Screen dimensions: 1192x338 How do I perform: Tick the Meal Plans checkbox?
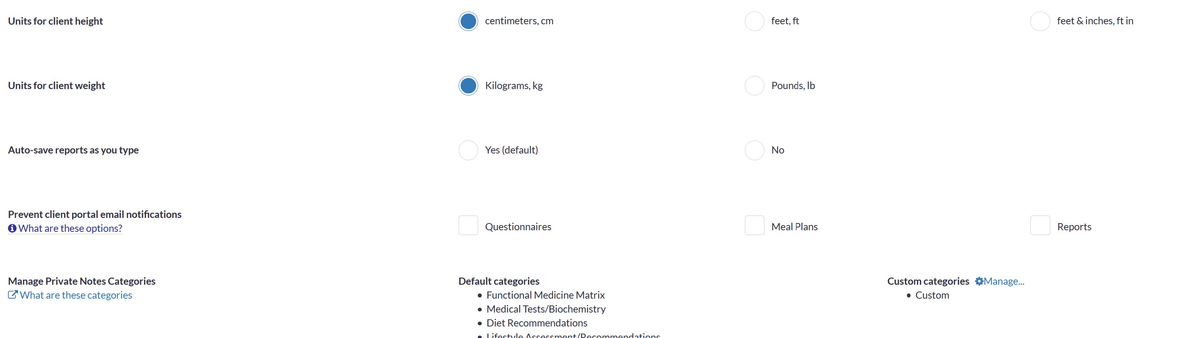point(754,225)
